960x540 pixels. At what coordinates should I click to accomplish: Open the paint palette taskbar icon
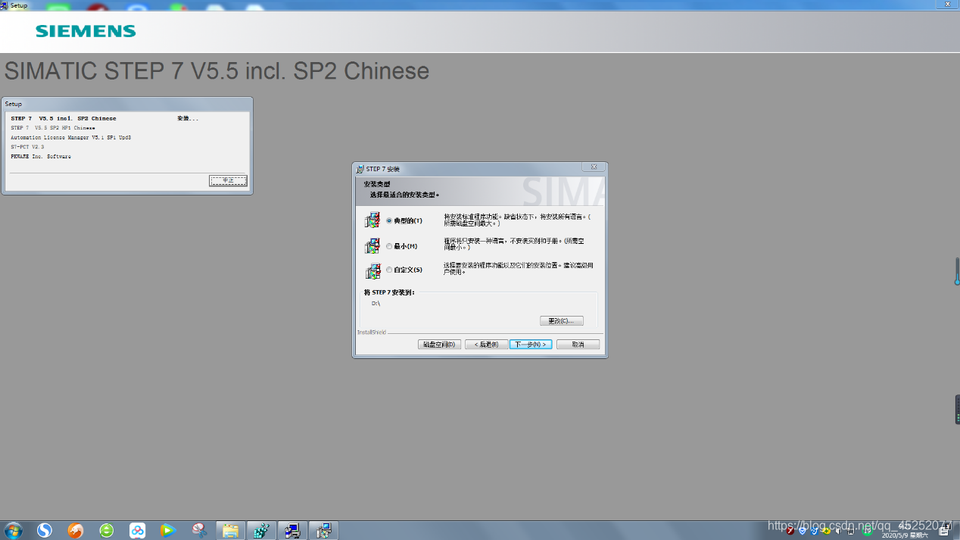pos(199,530)
